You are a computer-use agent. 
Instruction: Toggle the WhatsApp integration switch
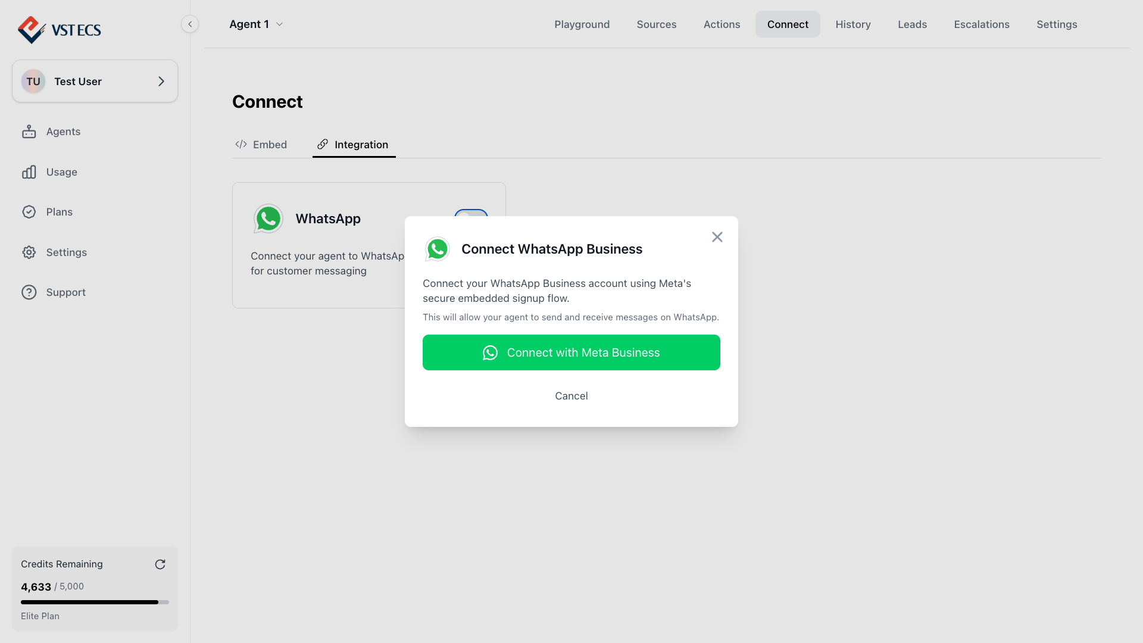click(471, 213)
